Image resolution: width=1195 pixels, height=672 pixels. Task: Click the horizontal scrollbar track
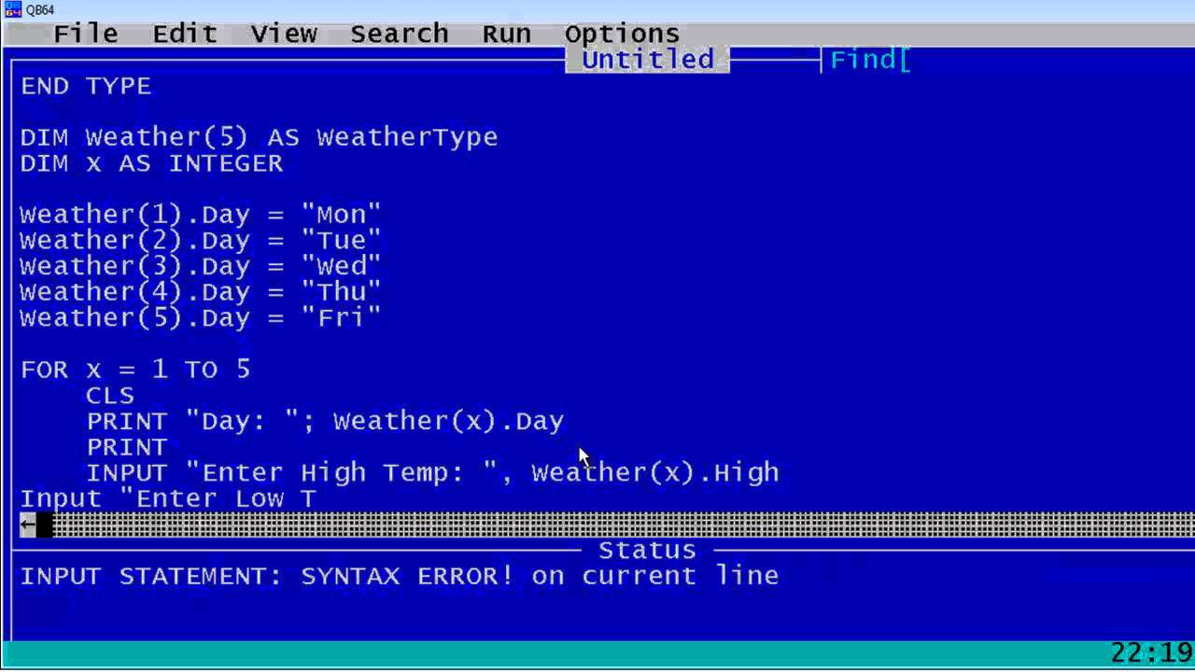pyautogui.click(x=623, y=525)
